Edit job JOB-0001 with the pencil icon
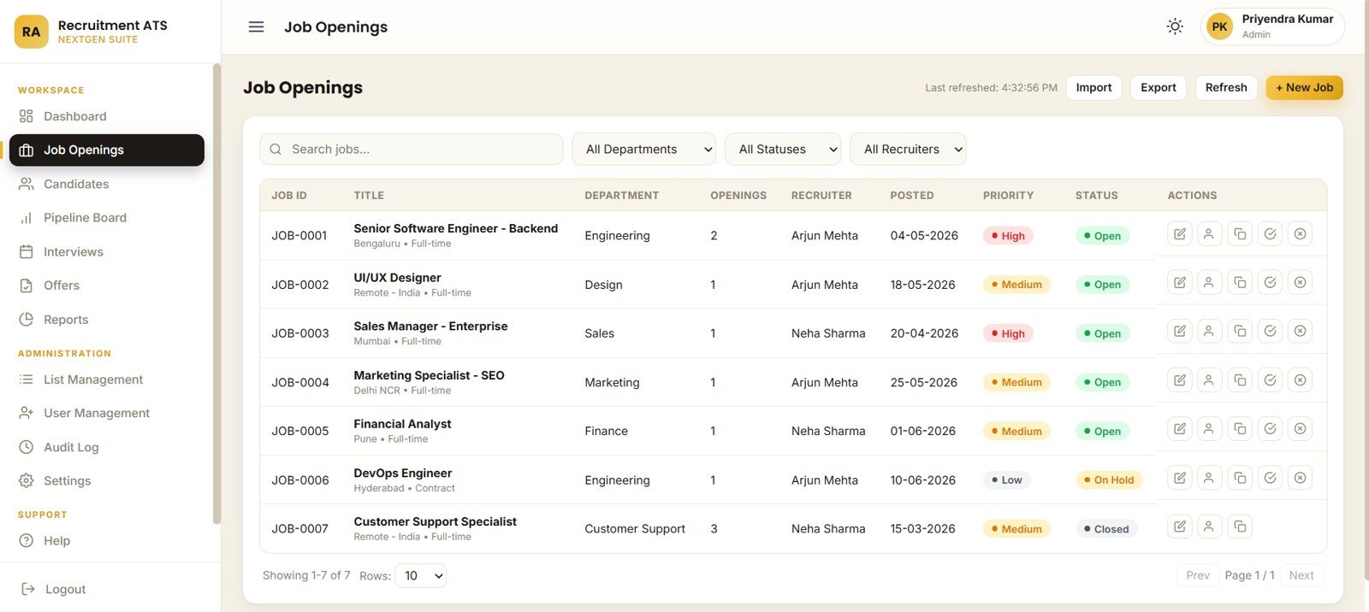Image resolution: width=1369 pixels, height=612 pixels. [1180, 234]
